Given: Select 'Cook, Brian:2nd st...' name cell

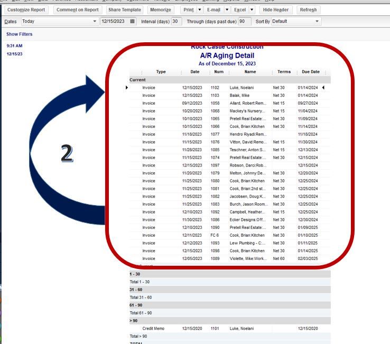Looking at the screenshot, I should click(247, 189).
